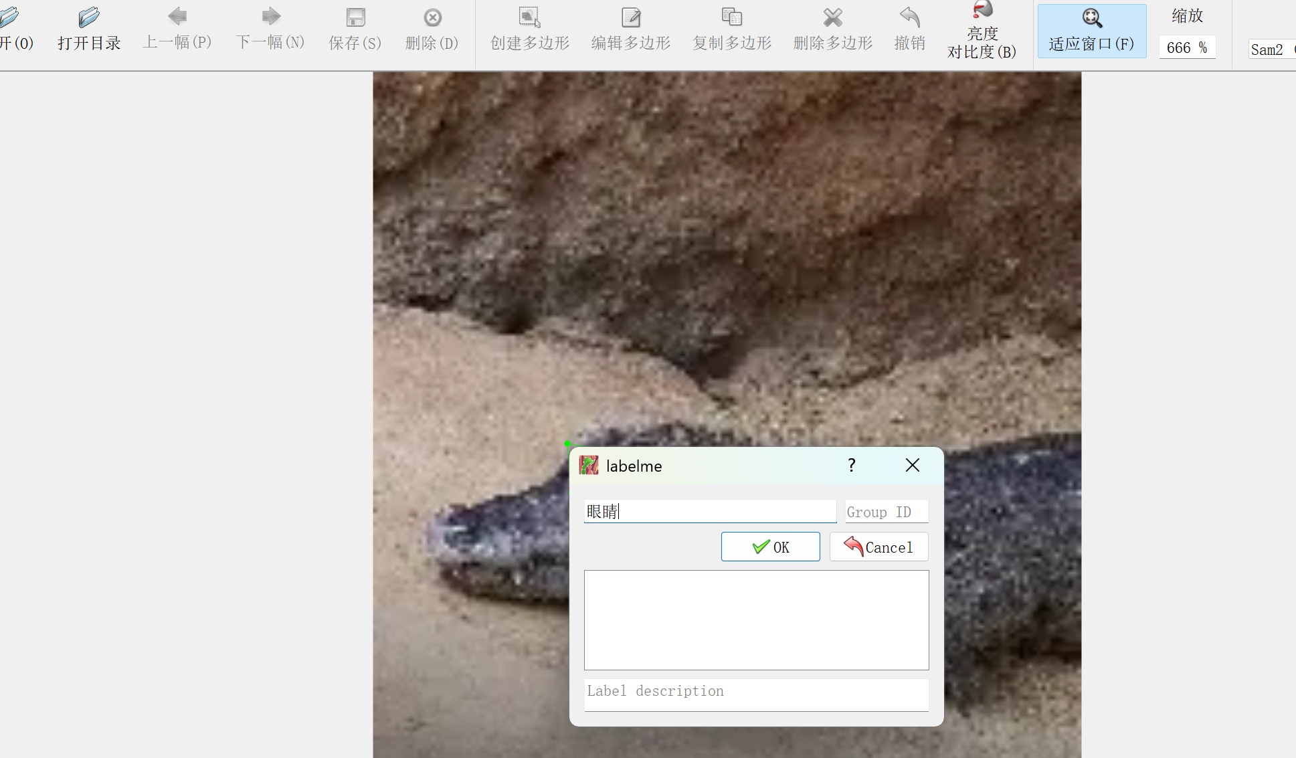
Task: Select Create Polygon (创建多边形) tool
Action: [529, 17]
